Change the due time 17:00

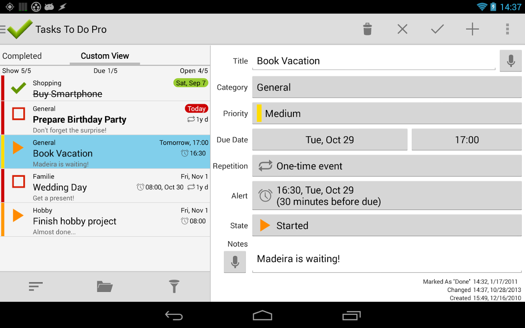467,140
